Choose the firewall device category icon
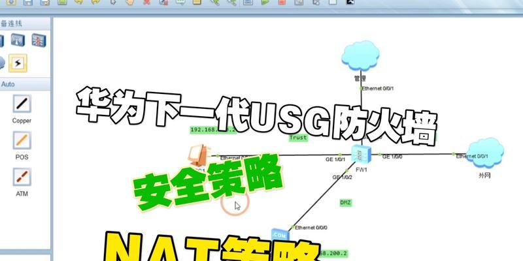 click(39, 40)
